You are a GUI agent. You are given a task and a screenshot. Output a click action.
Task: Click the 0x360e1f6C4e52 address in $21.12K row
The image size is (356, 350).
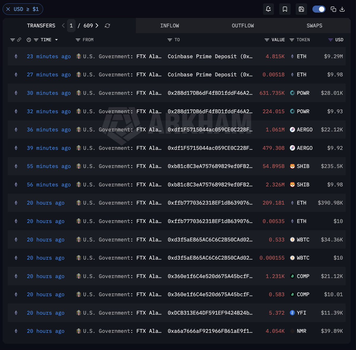tap(210, 276)
